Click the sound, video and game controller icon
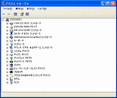Image resolution: width=117 pixels, height=98 pixels. click(11, 48)
